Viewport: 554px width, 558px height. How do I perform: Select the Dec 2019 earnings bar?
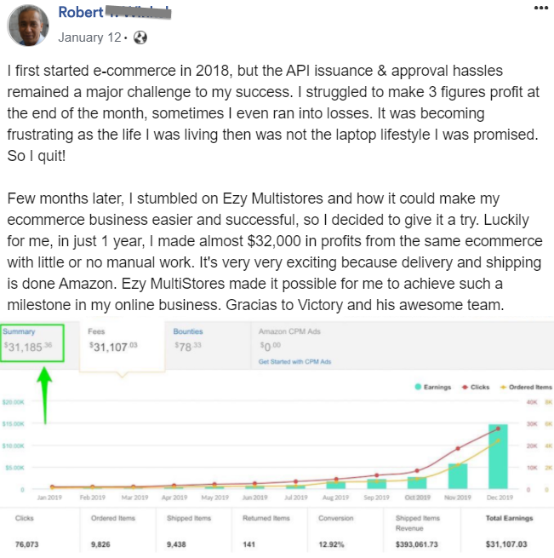tap(498, 456)
